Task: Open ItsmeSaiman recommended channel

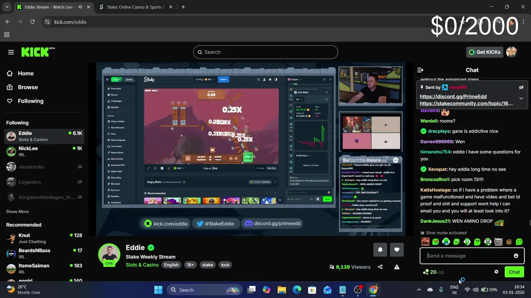Action: tap(44, 268)
